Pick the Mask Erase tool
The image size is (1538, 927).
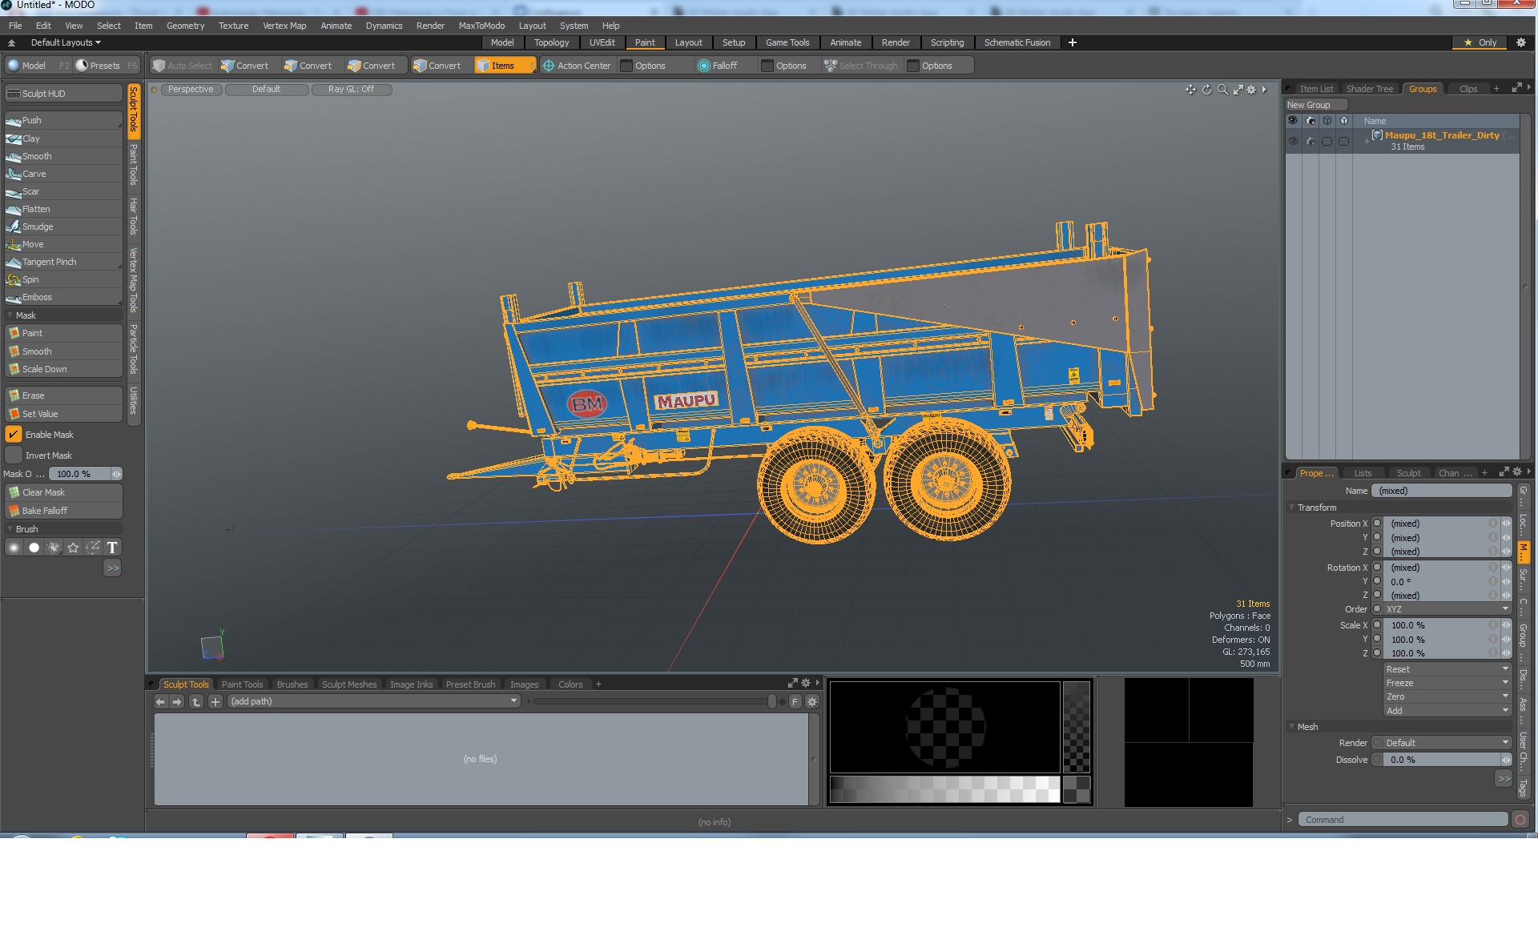coord(63,395)
